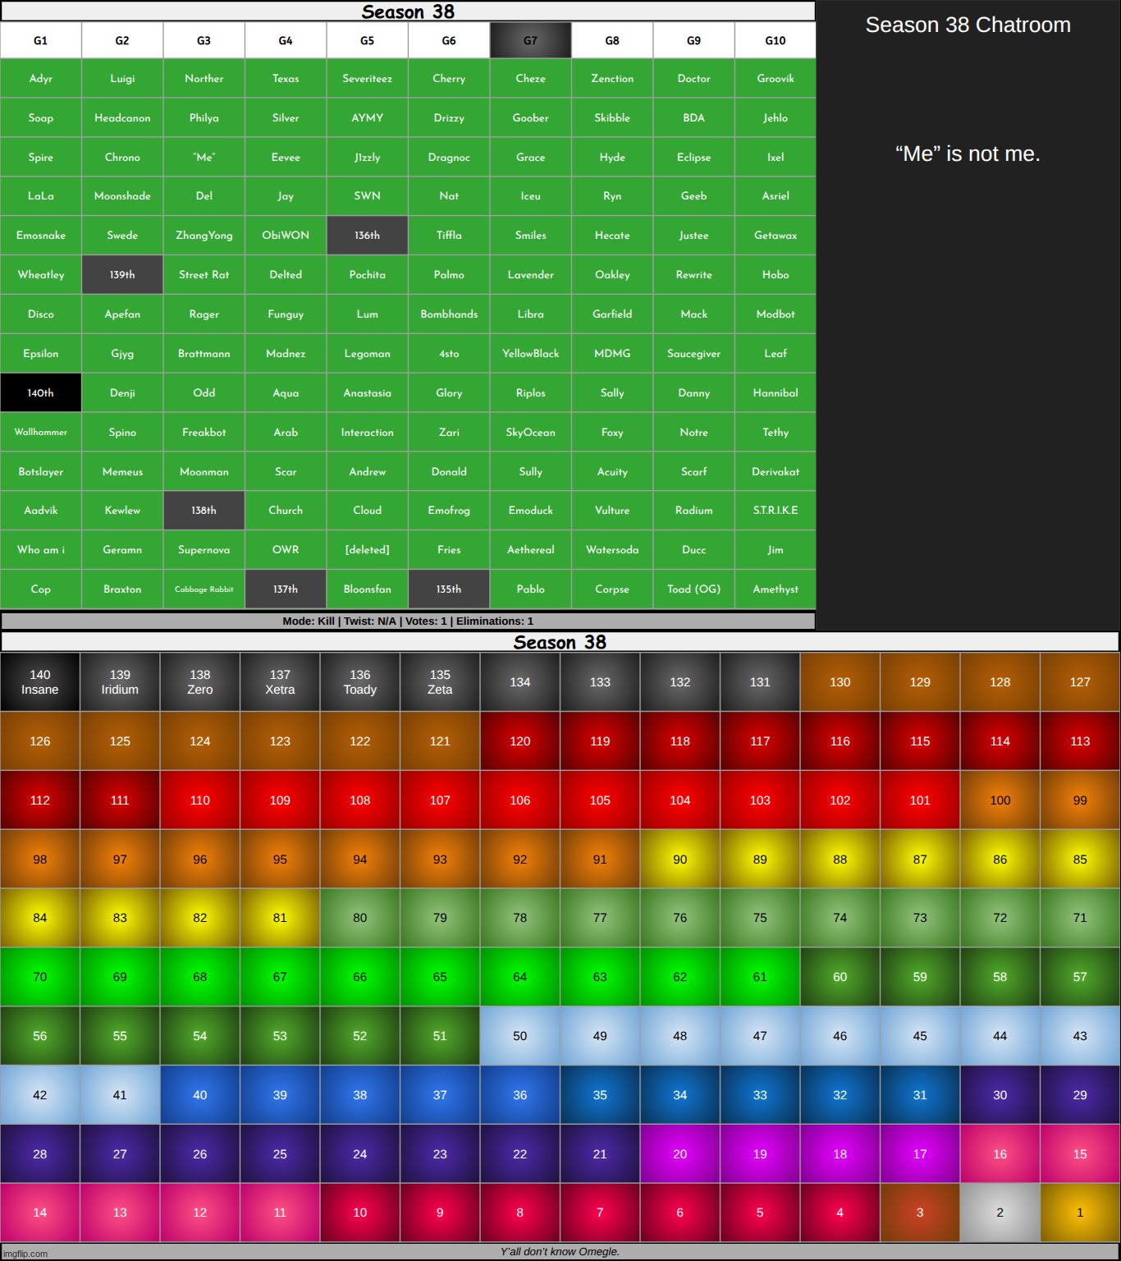The height and width of the screenshot is (1261, 1121).
Task: Click the Toad (OG) player cell
Action: pos(693,589)
